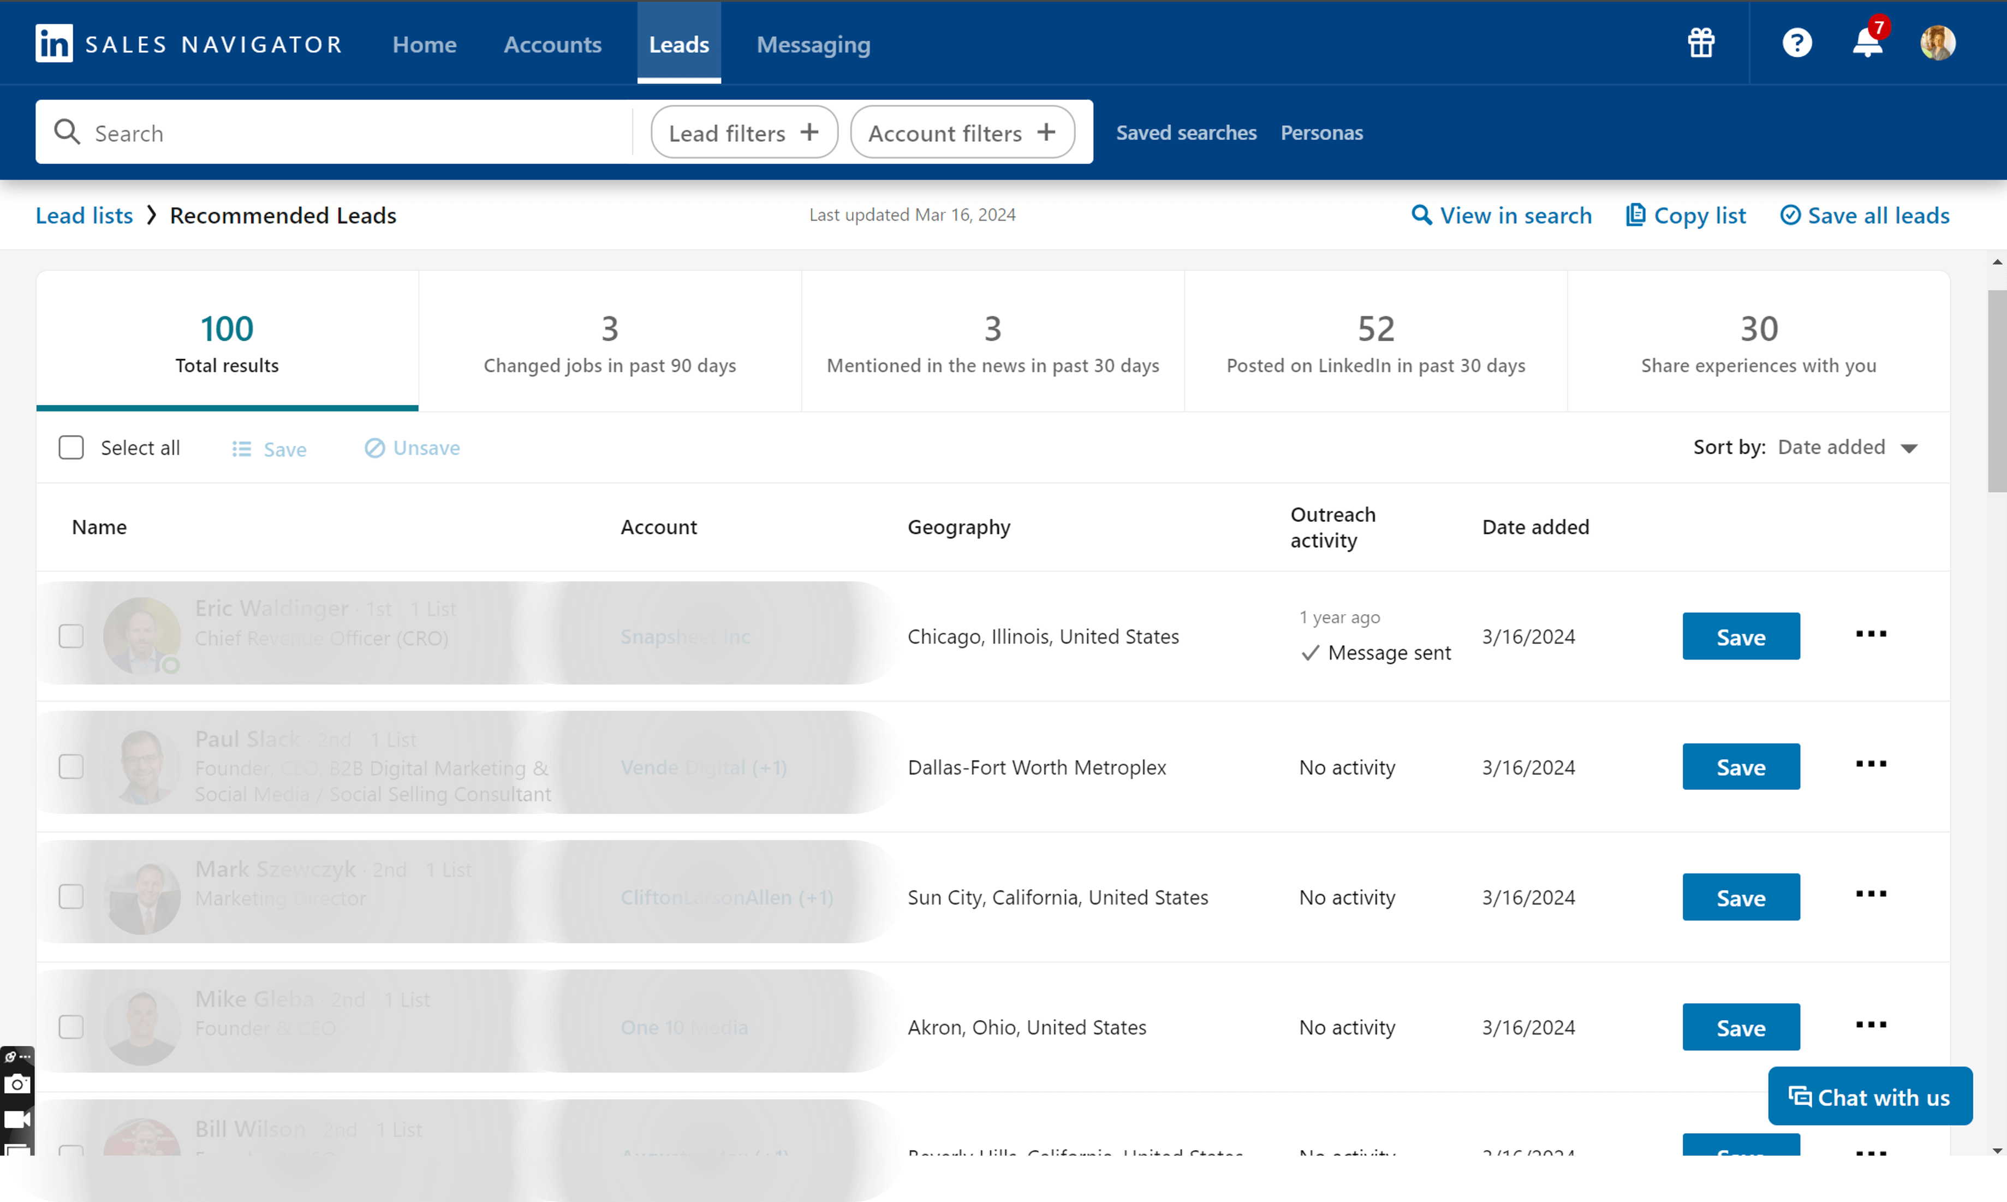Viewport: 2007px width, 1202px height.
Task: Click the scrollbar up arrow
Action: [1997, 263]
